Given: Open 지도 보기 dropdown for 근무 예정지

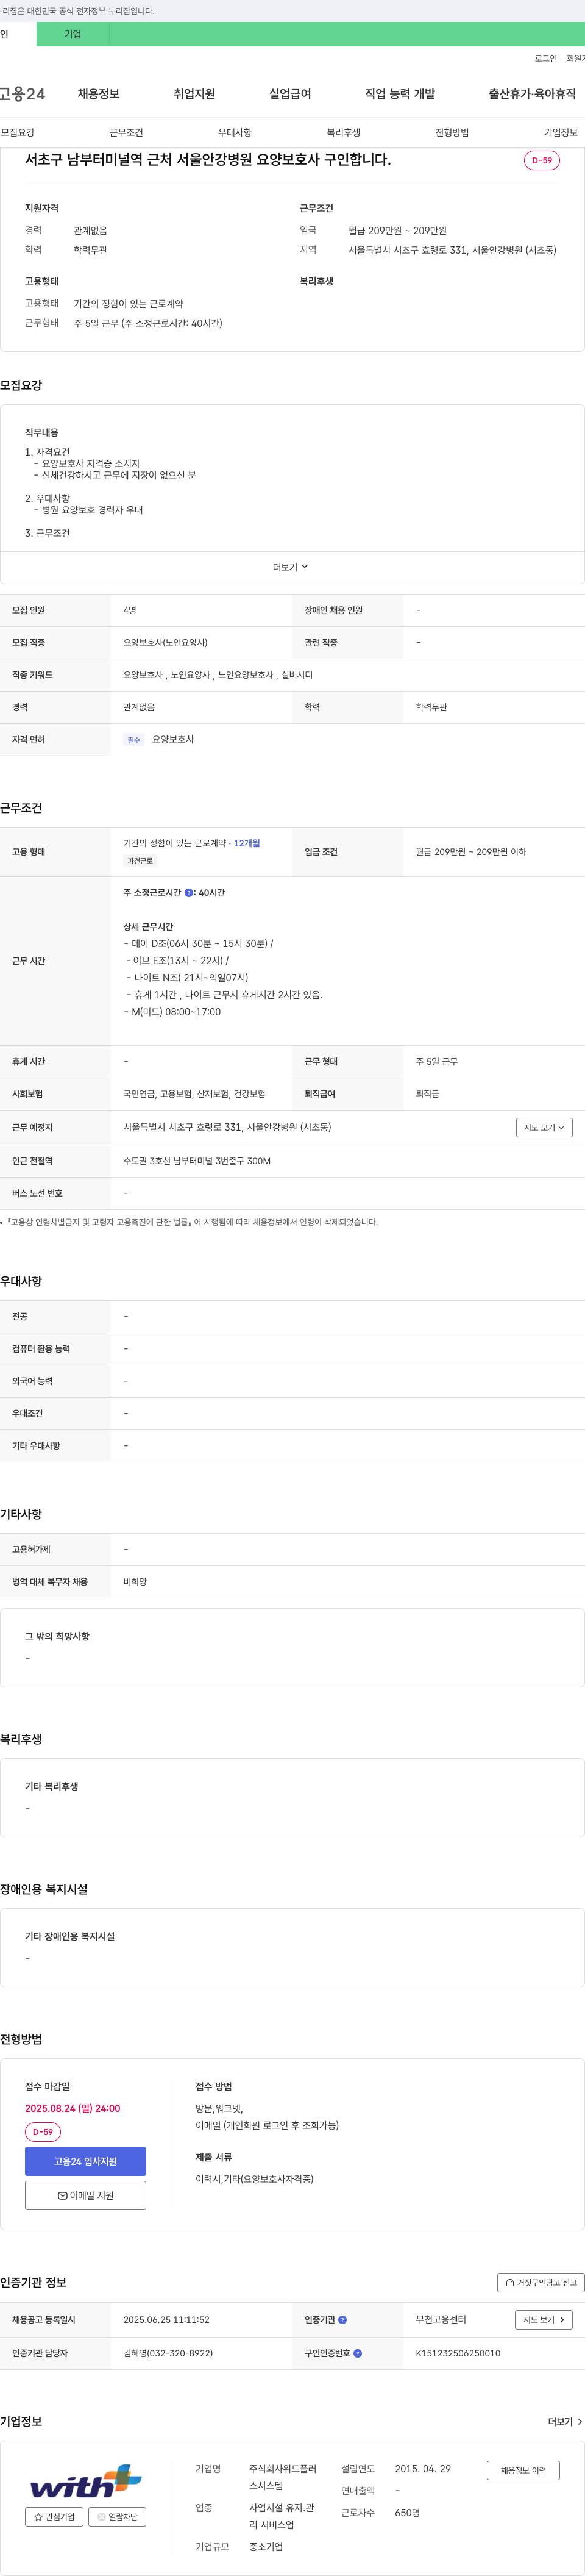Looking at the screenshot, I should 544,1127.
